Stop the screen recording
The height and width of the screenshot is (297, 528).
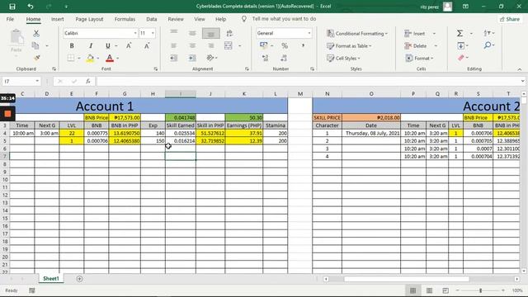pos(7,114)
